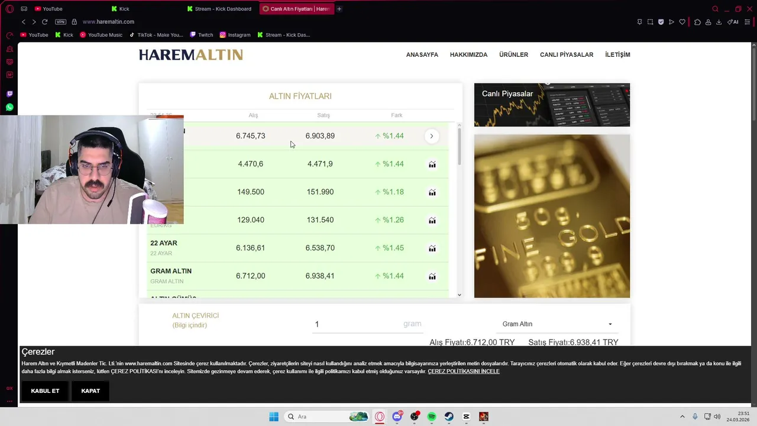The width and height of the screenshot is (757, 426).
Task: Open the profile account icon
Action: tap(708, 22)
